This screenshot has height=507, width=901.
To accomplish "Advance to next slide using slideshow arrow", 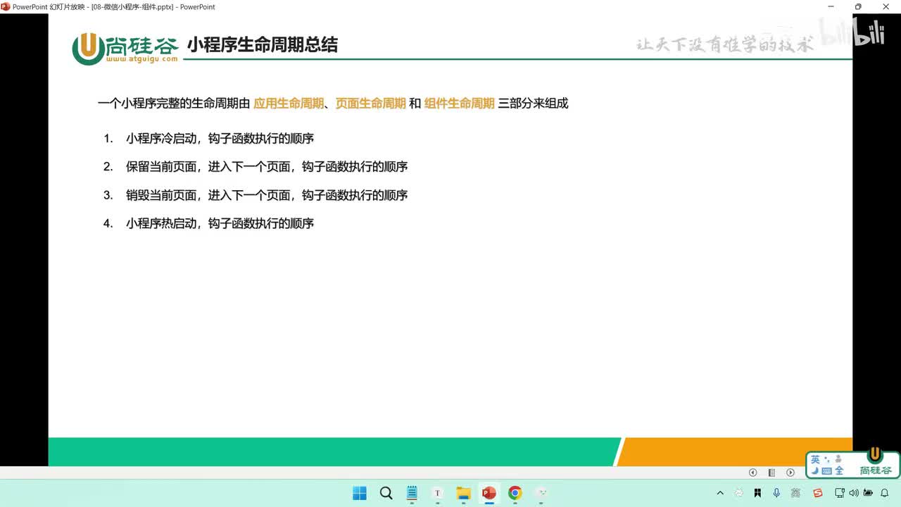I will click(x=790, y=472).
